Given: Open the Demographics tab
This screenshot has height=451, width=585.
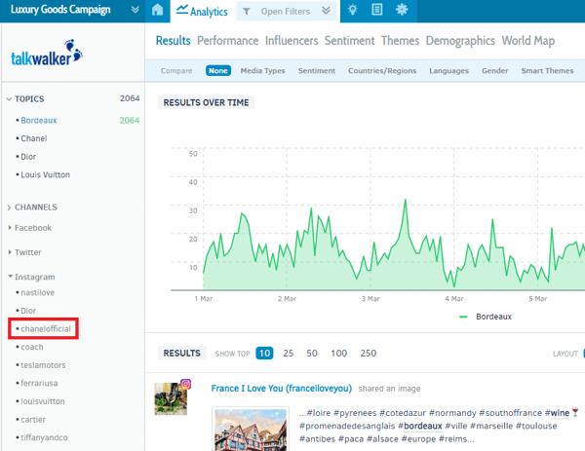Looking at the screenshot, I should pyautogui.click(x=460, y=41).
